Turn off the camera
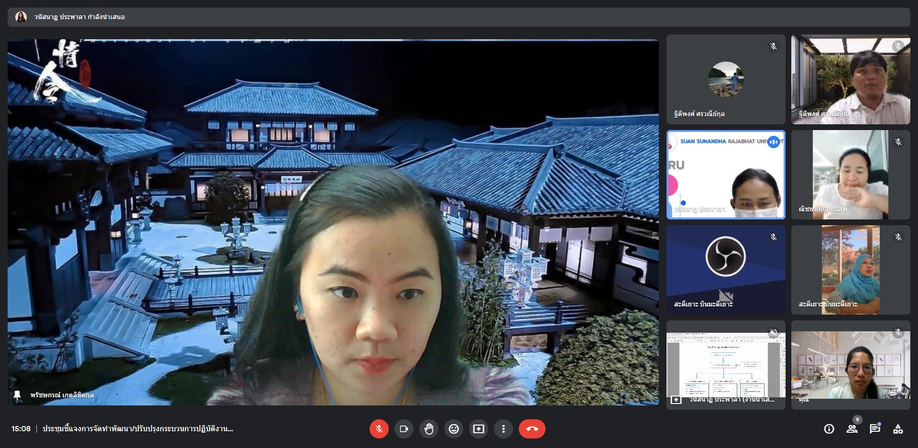 click(x=404, y=429)
